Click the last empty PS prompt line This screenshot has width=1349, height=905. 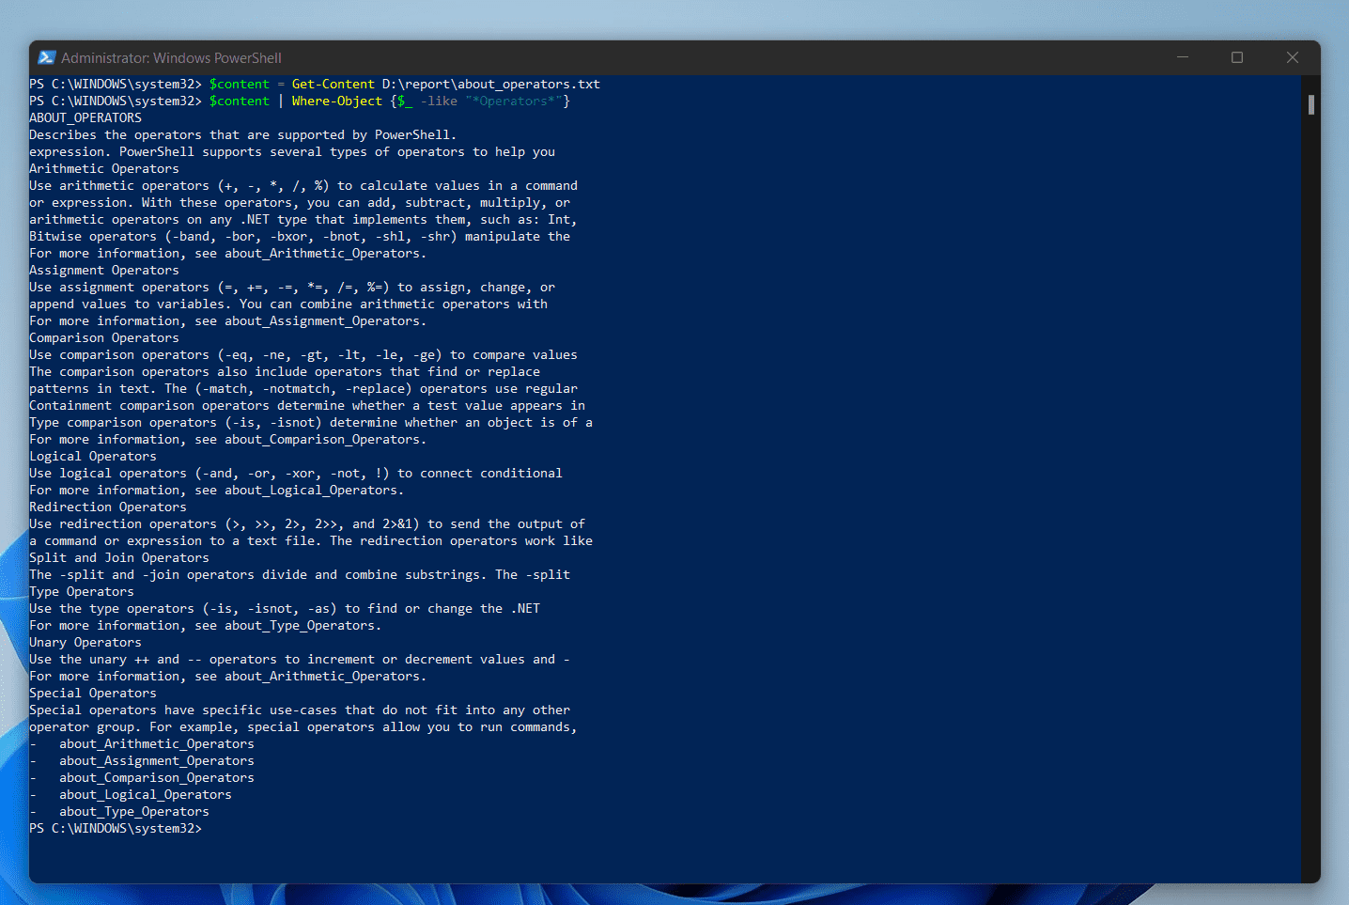tap(116, 829)
